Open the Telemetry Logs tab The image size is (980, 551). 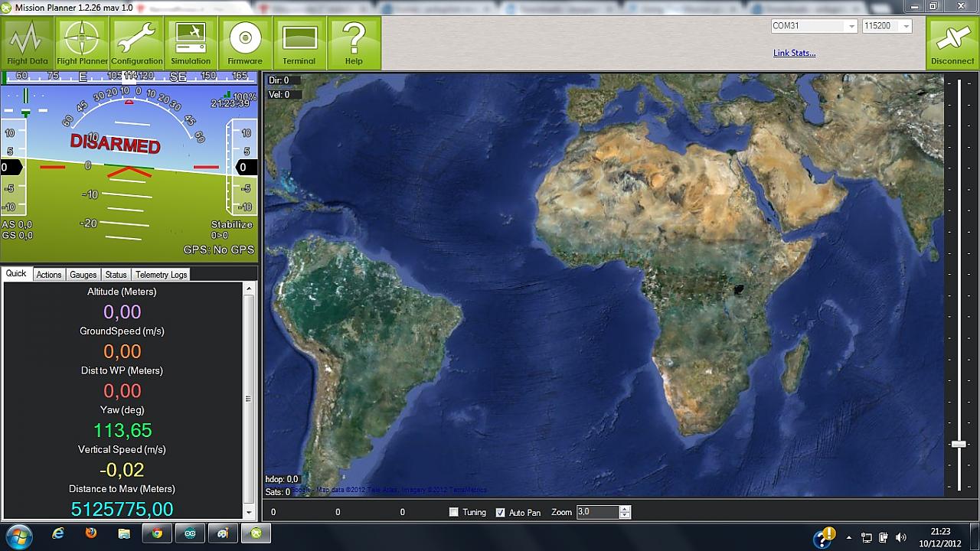tap(161, 275)
